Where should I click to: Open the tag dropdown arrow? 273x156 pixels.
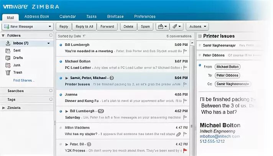coord(179,27)
